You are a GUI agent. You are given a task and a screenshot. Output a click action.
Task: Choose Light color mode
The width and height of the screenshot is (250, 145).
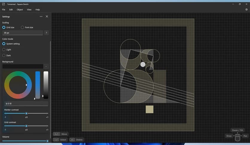point(4,50)
